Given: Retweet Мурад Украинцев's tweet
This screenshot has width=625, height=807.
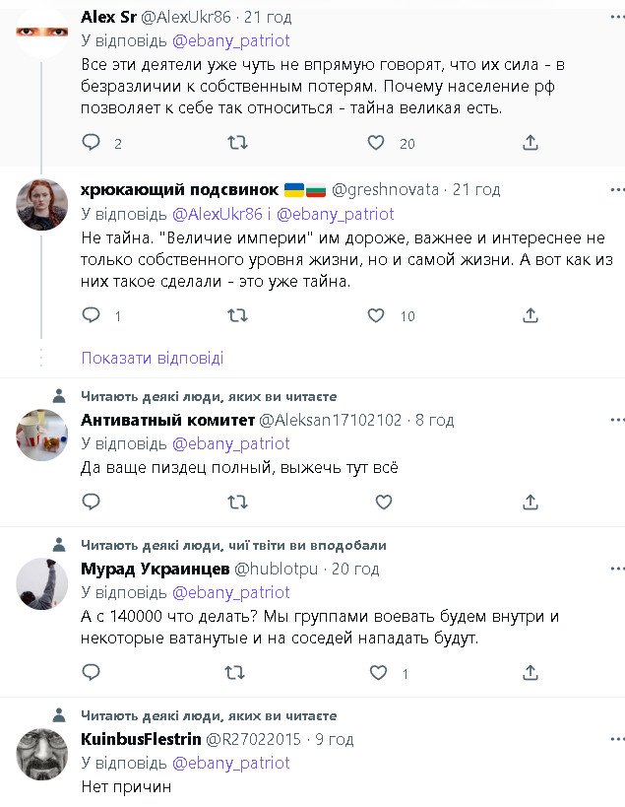Looking at the screenshot, I should (237, 673).
